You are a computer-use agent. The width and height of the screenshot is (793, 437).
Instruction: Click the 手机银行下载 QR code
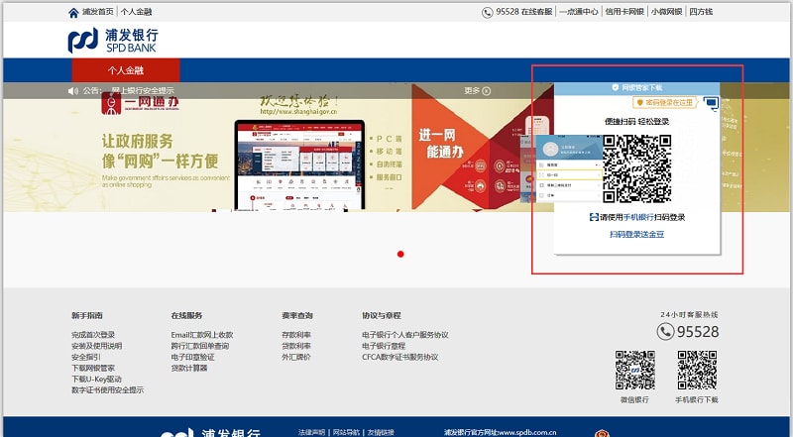[x=697, y=371]
